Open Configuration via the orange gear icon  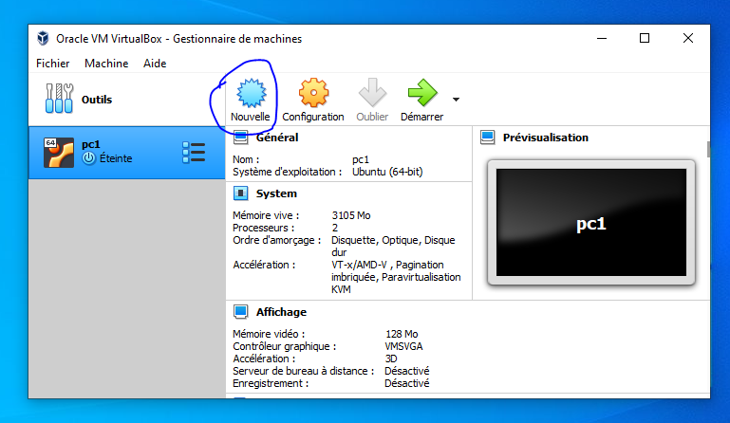313,93
